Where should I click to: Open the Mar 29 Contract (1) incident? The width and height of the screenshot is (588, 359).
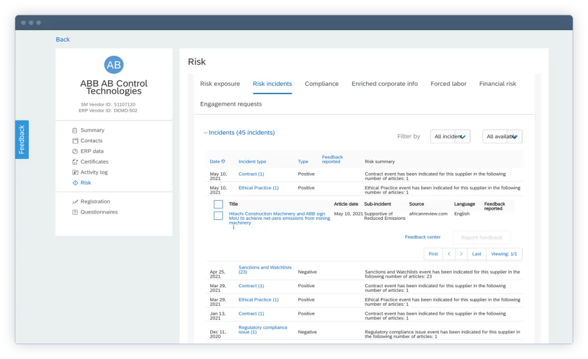click(251, 286)
